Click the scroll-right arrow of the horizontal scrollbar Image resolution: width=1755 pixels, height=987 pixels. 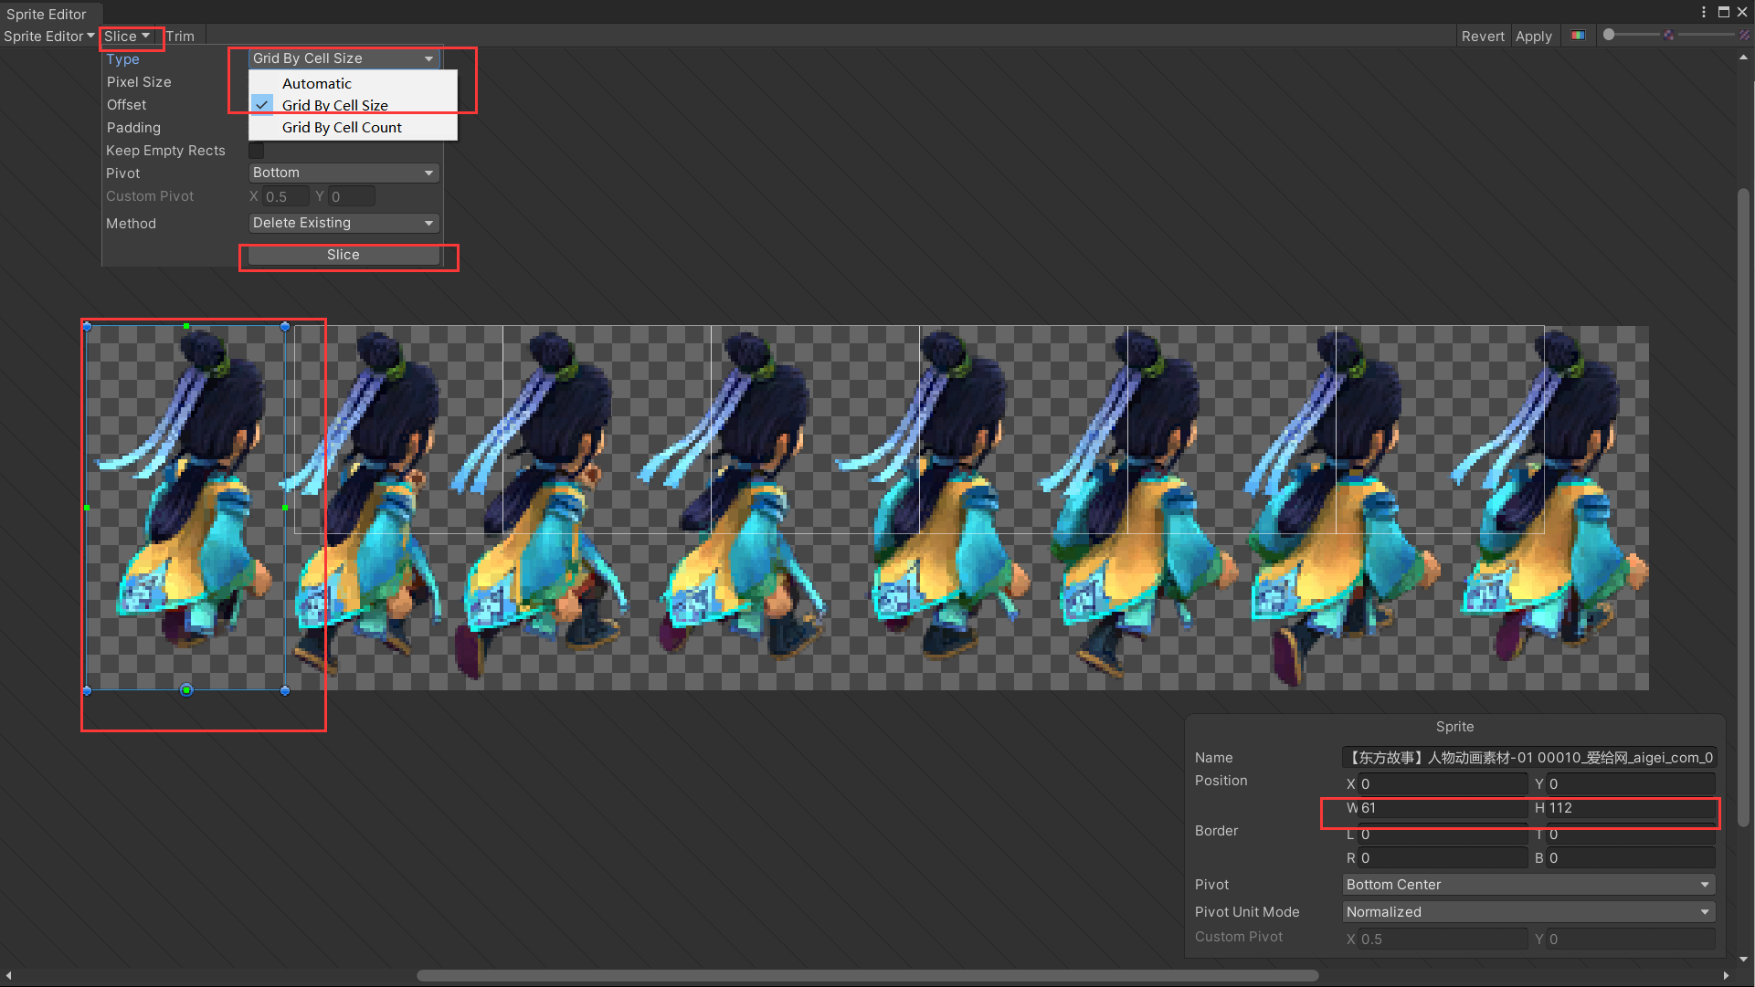pos(1725,975)
